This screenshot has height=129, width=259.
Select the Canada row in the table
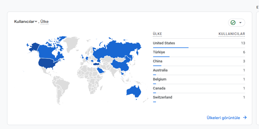click(x=199, y=89)
